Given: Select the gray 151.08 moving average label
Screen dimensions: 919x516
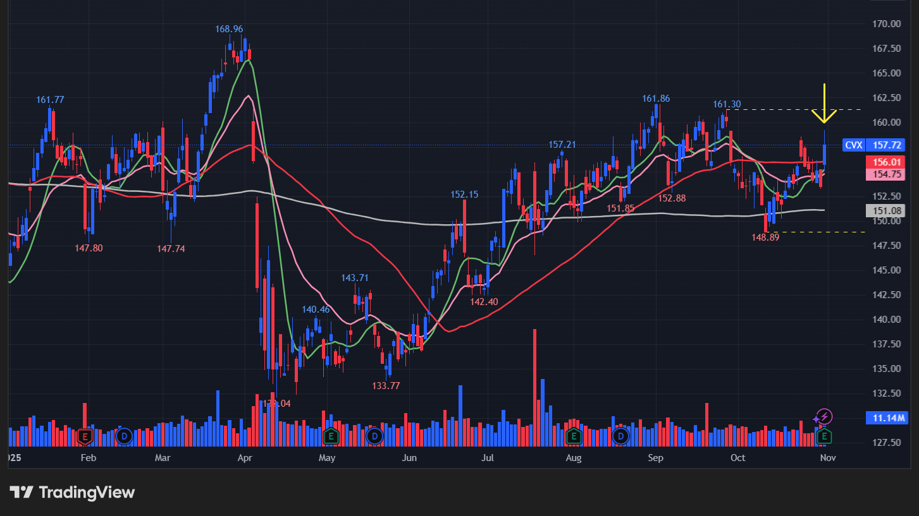Looking at the screenshot, I should click(x=887, y=210).
